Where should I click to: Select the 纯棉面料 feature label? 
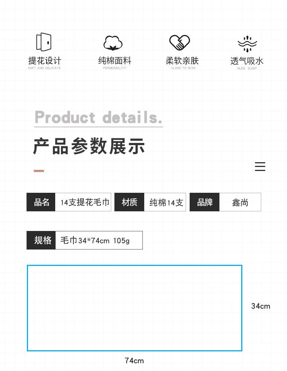[x=115, y=61]
